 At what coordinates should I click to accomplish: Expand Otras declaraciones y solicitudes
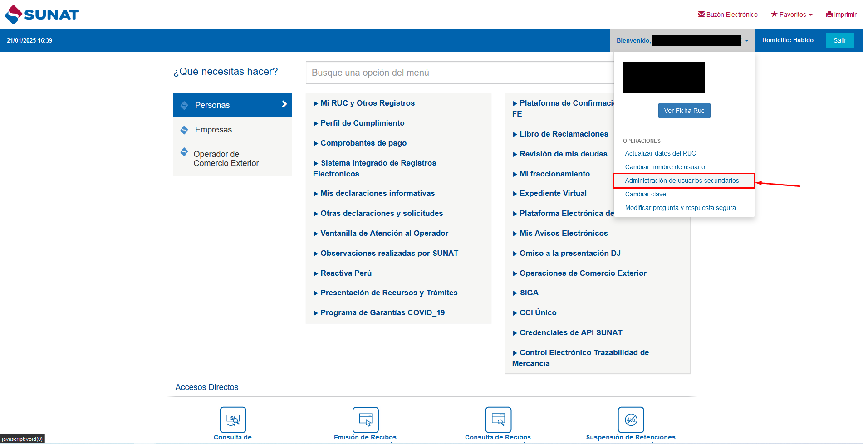pos(378,214)
